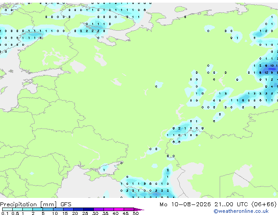Viewport: 278px width, 215px height.
Task: Choose the 15–20 mm blue swatch
Action: click(x=68, y=209)
